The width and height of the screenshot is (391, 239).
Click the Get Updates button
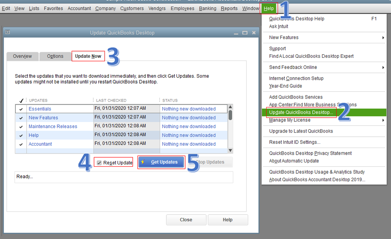(x=161, y=162)
